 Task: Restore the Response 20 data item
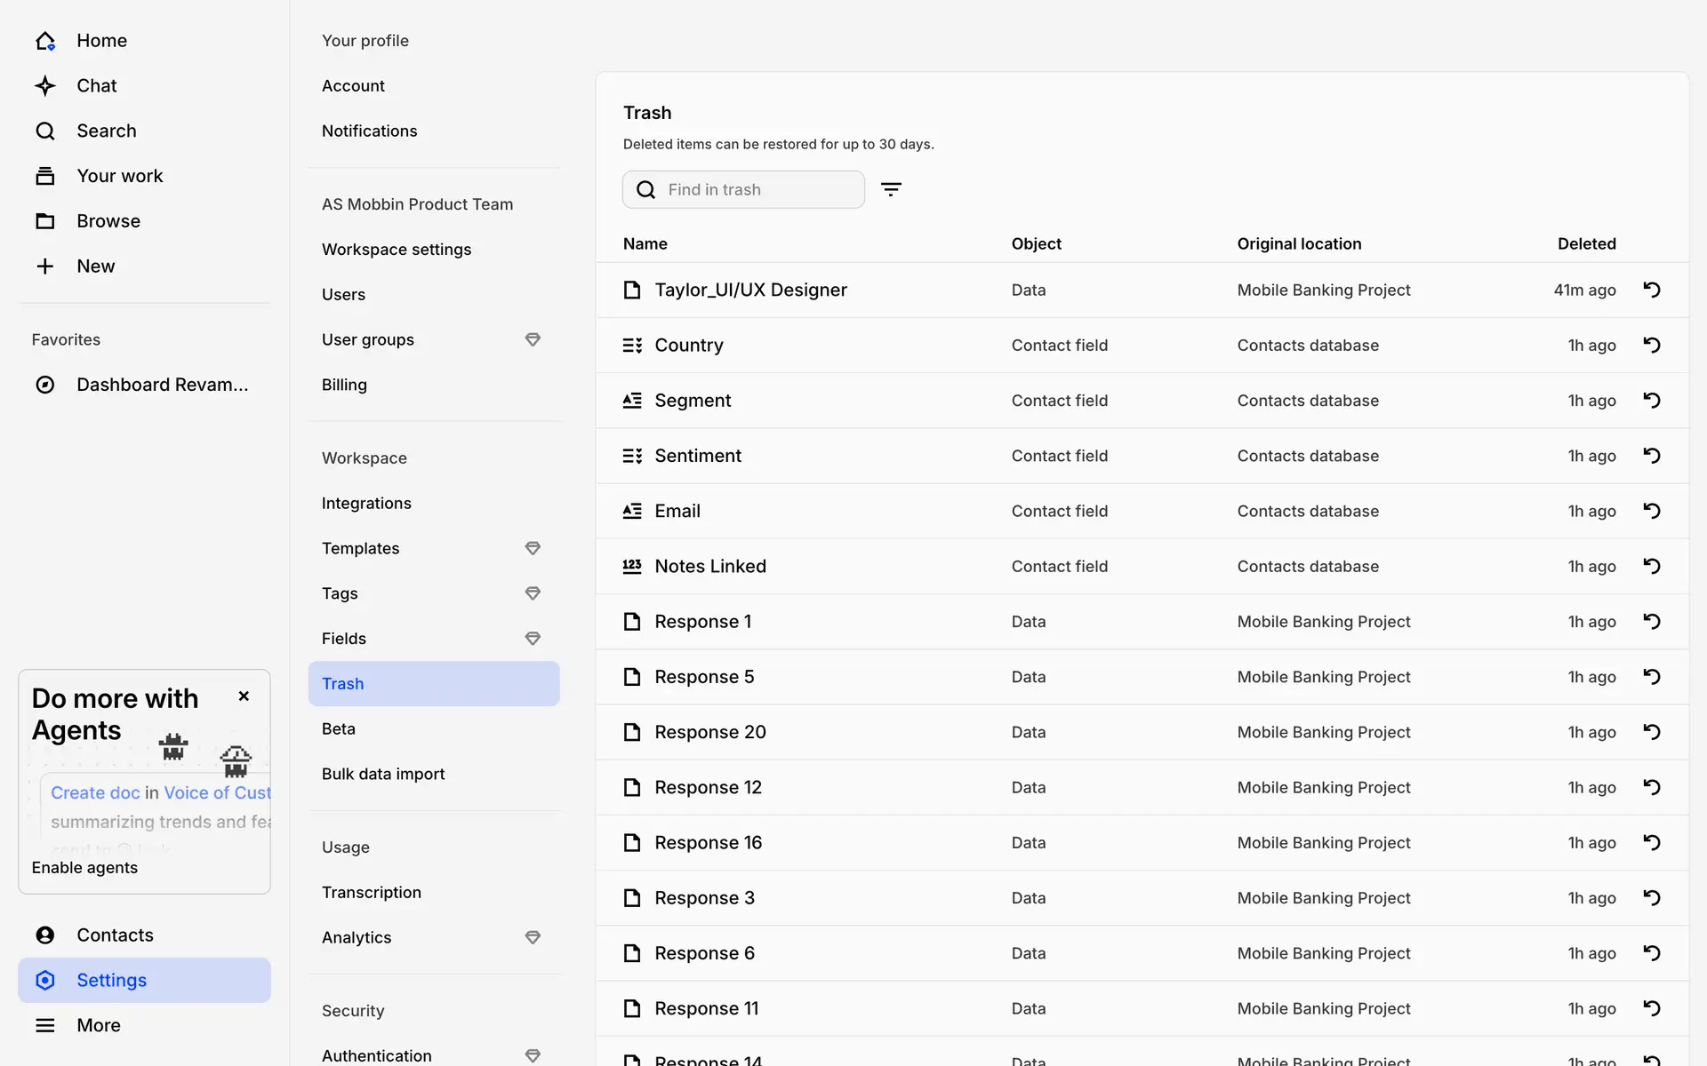click(x=1652, y=732)
